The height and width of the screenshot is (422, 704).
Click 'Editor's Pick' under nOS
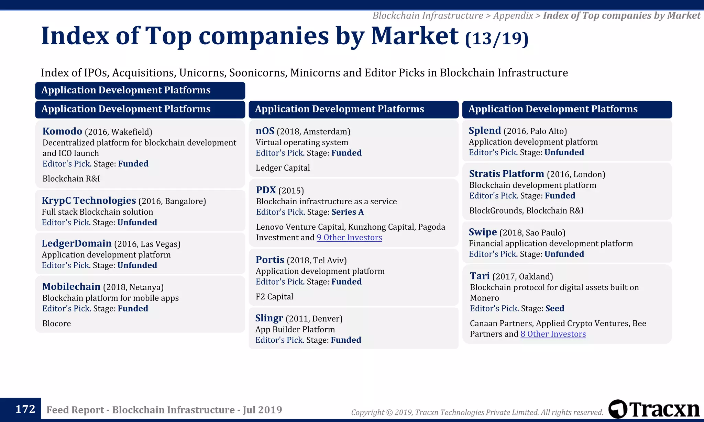click(x=280, y=152)
